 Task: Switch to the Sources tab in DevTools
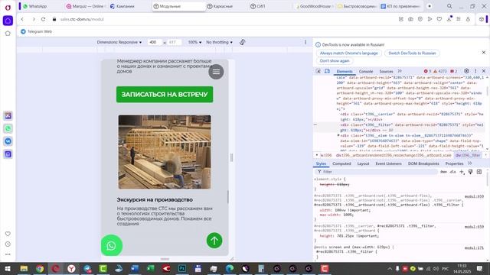386,71
